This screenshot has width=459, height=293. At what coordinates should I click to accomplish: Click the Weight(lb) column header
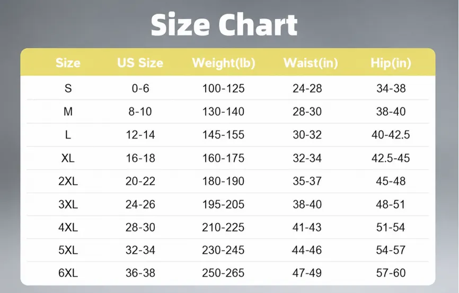tap(223, 63)
